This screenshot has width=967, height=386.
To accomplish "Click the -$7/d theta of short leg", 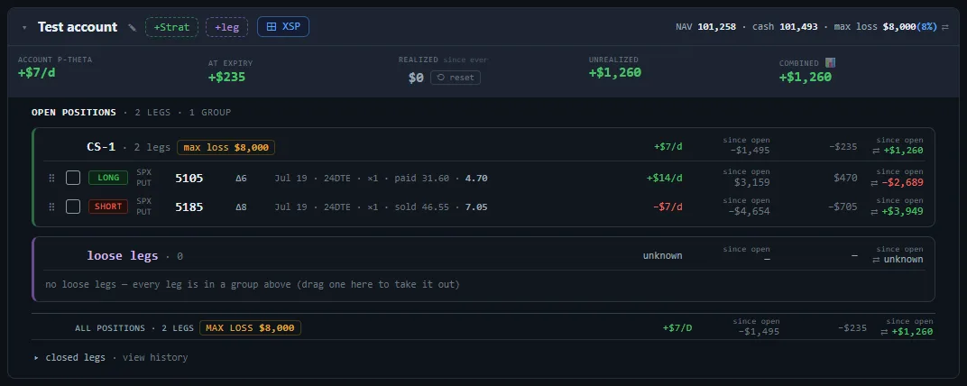I will [668, 207].
